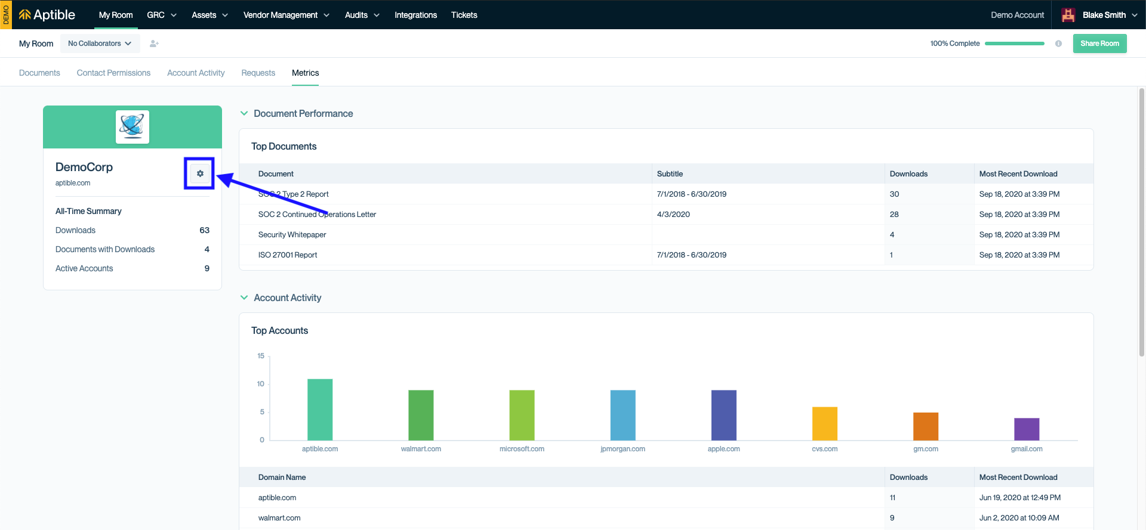
Task: Click the aptible.com domain table row
Action: coord(666,498)
